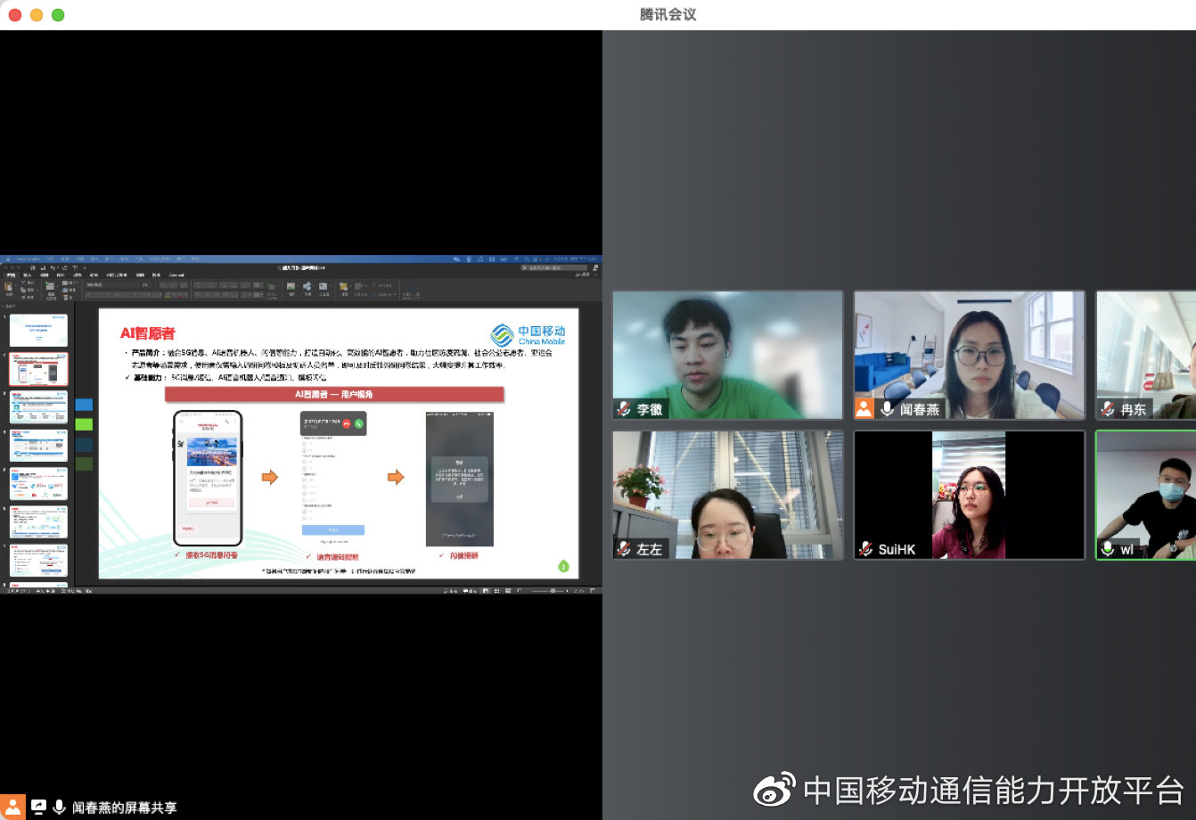Viewport: 1196px width, 820px height.
Task: Select 闻春燕's video tile
Action: pos(970,355)
